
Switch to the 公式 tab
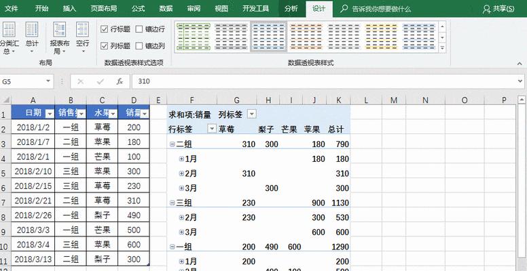coord(138,9)
